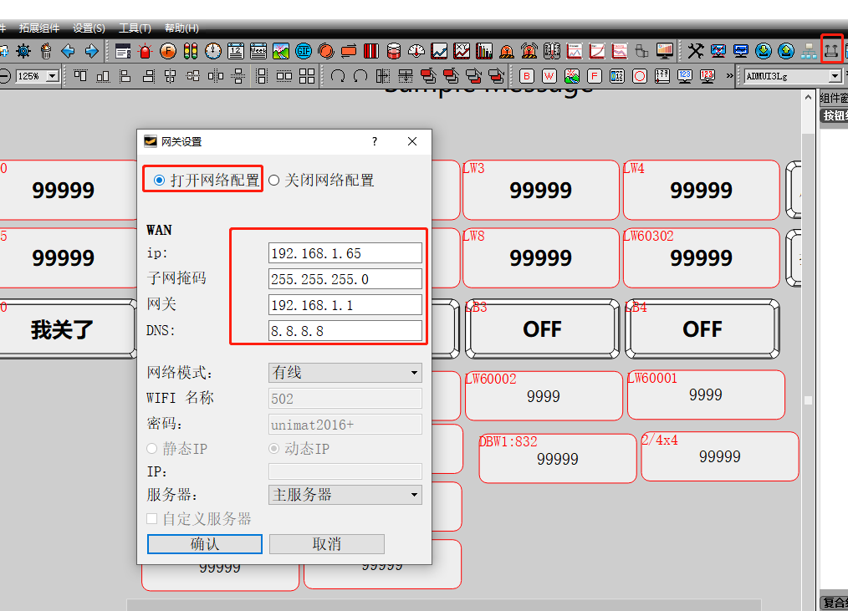
Task: Select 关闭网络配置 radio button
Action: pyautogui.click(x=273, y=180)
